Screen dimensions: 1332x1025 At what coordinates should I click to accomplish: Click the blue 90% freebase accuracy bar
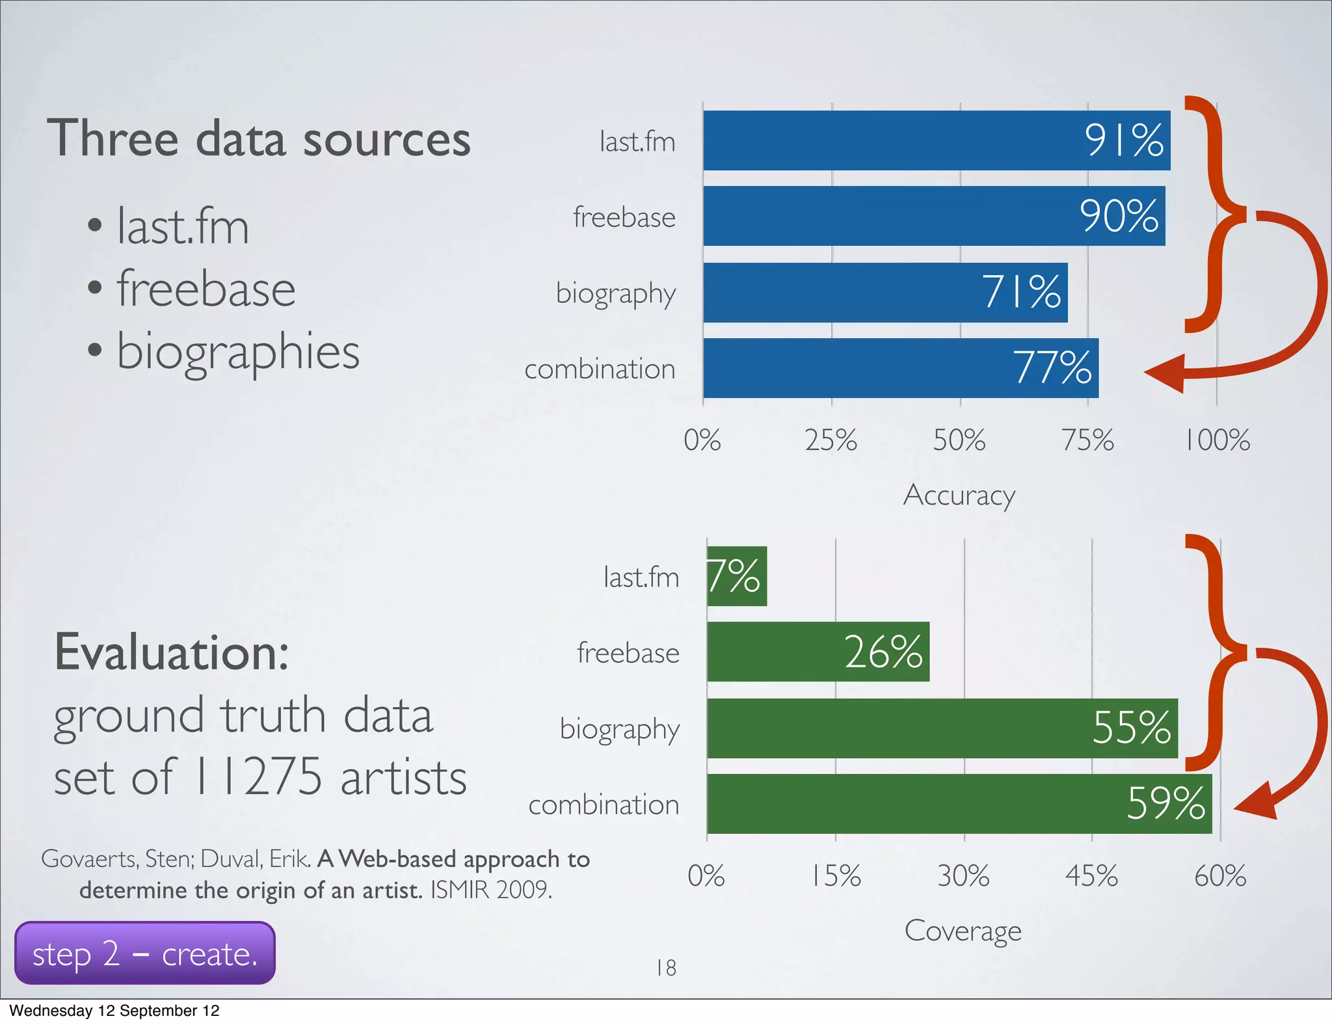click(x=934, y=216)
